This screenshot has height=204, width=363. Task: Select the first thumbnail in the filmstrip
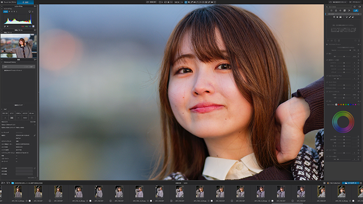18,192
